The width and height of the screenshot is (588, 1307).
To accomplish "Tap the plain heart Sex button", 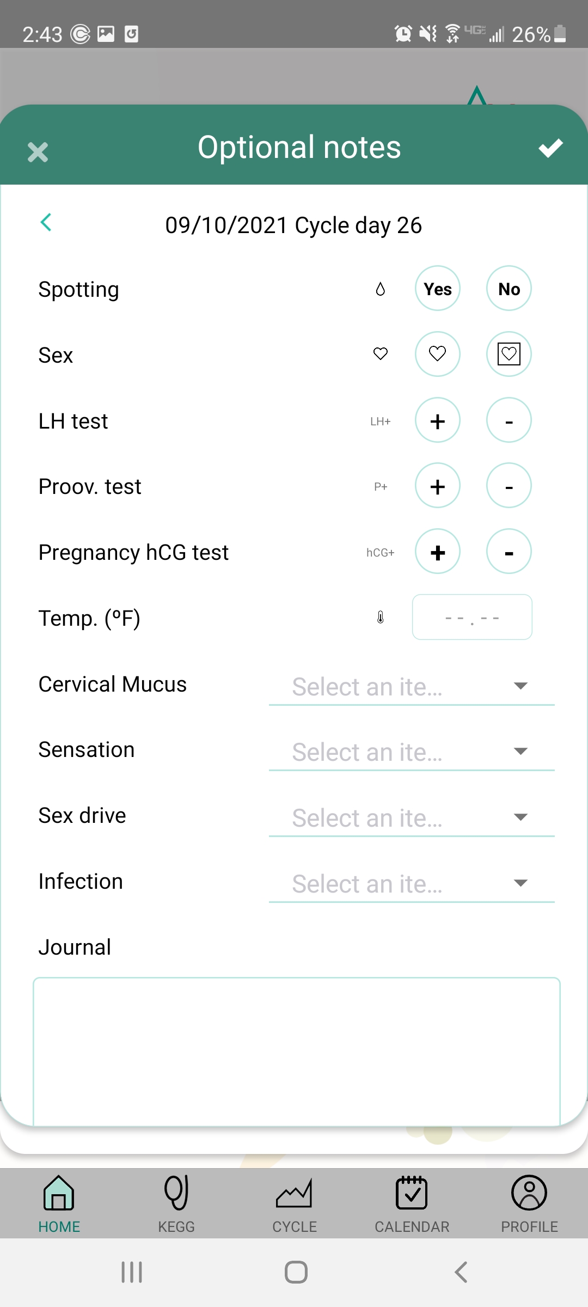I will tap(438, 354).
